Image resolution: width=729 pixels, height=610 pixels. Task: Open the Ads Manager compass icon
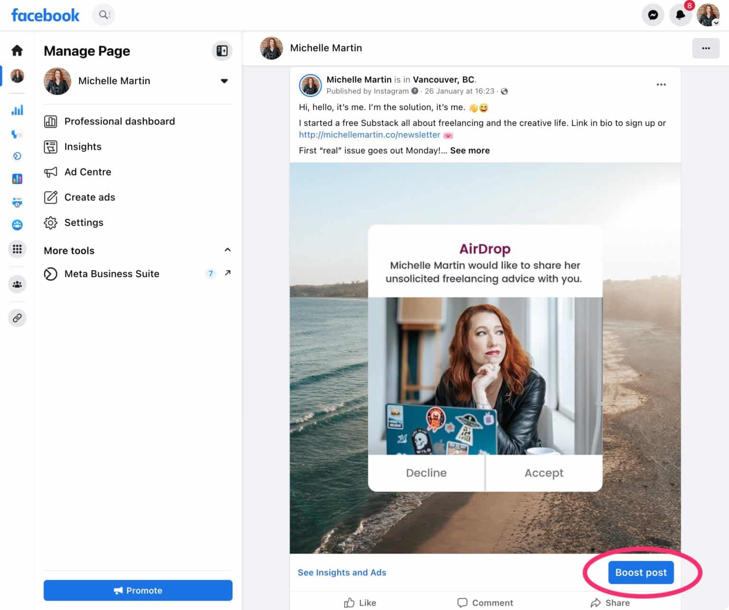tap(17, 156)
